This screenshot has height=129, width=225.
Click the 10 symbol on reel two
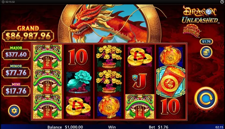[x=78, y=57]
